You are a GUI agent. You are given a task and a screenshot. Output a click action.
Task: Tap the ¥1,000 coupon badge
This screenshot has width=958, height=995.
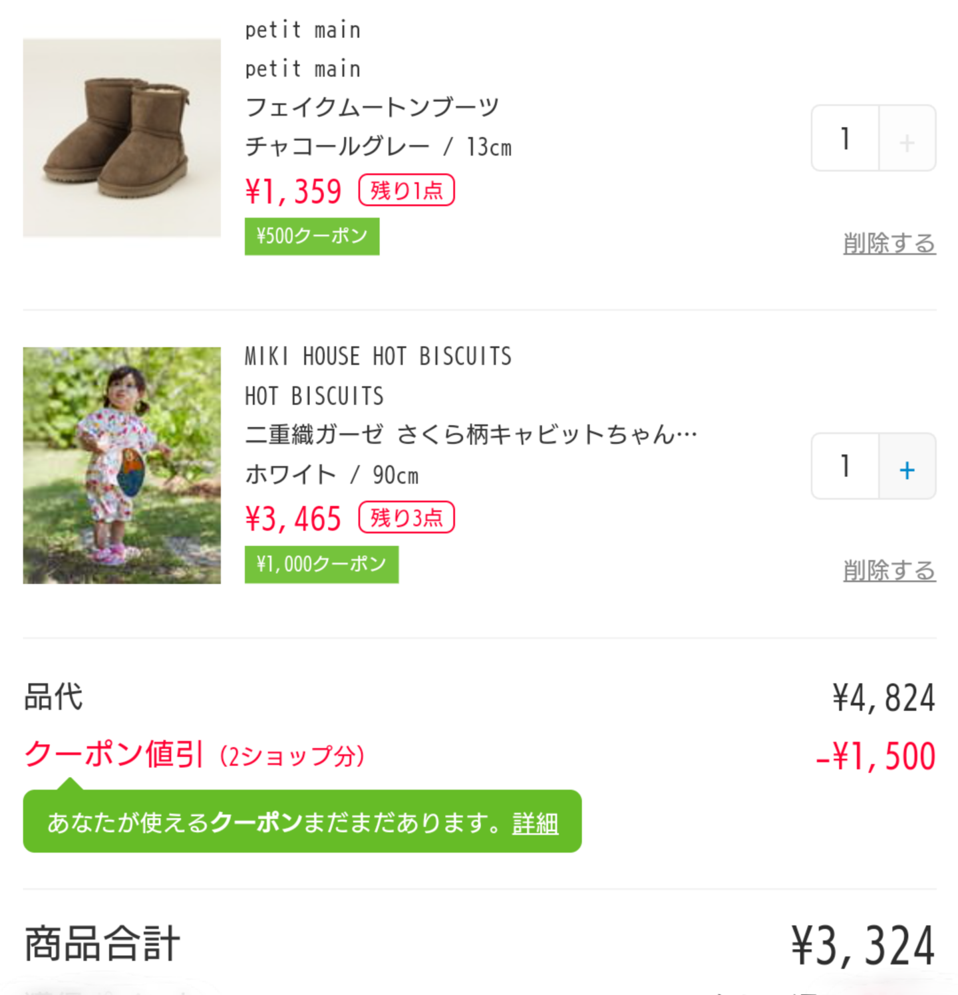click(x=321, y=565)
